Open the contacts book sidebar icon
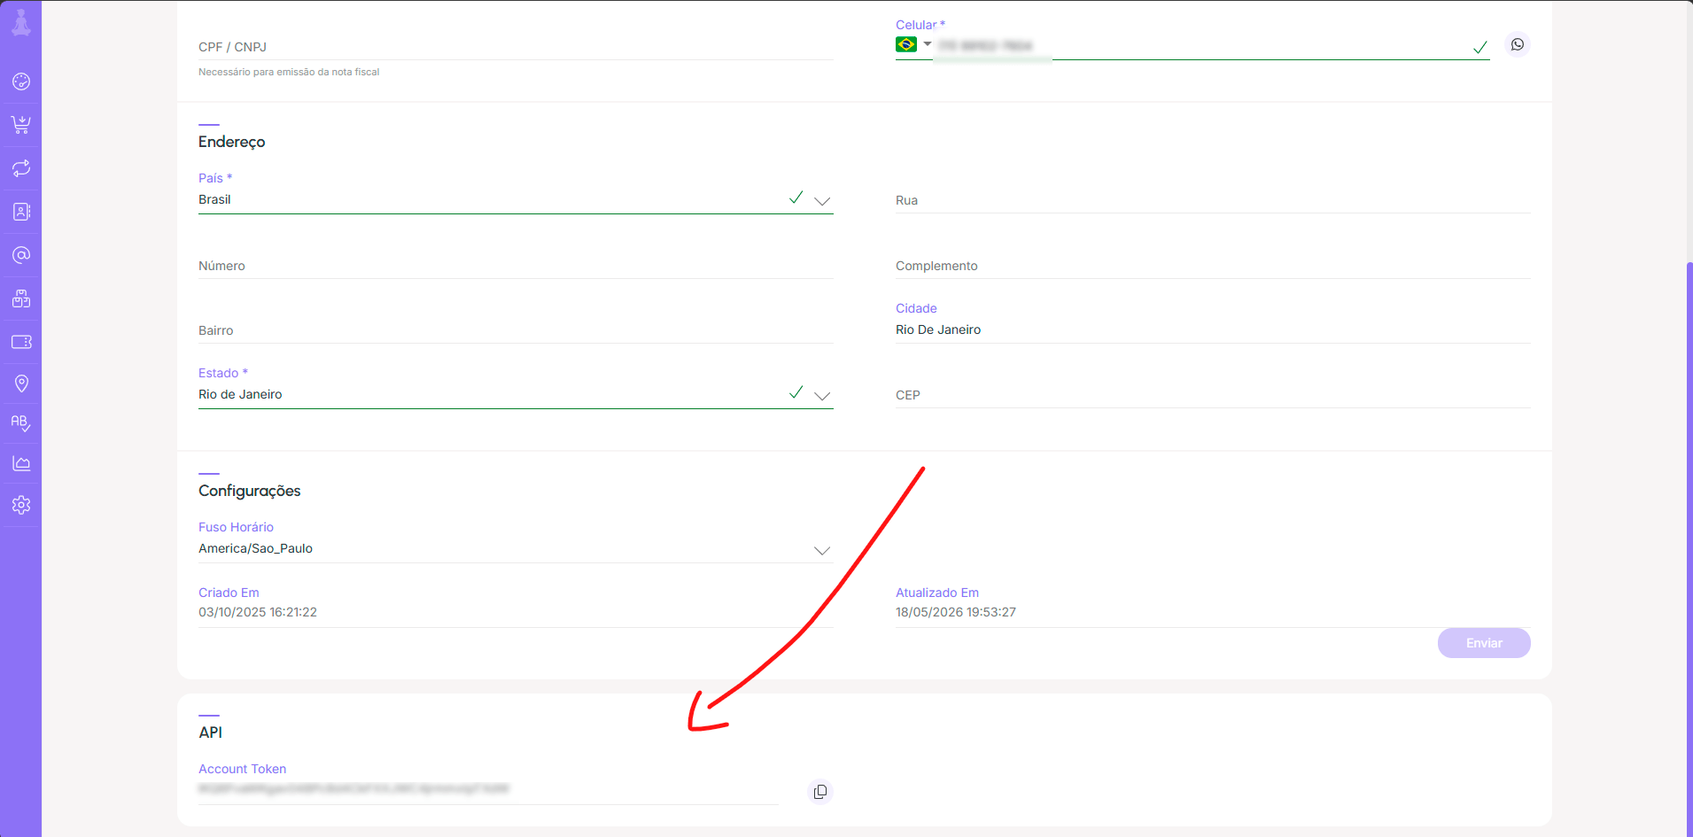This screenshot has width=1693, height=837. [x=21, y=212]
